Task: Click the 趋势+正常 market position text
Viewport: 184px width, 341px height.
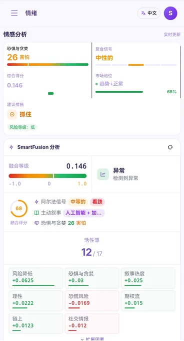Action: pos(111,84)
